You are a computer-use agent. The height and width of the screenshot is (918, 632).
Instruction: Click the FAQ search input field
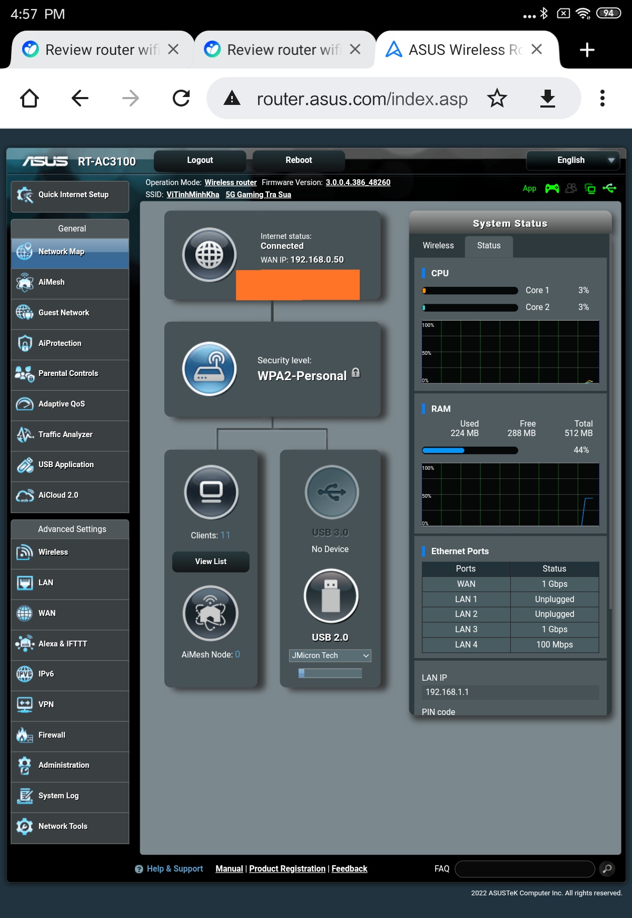click(524, 868)
